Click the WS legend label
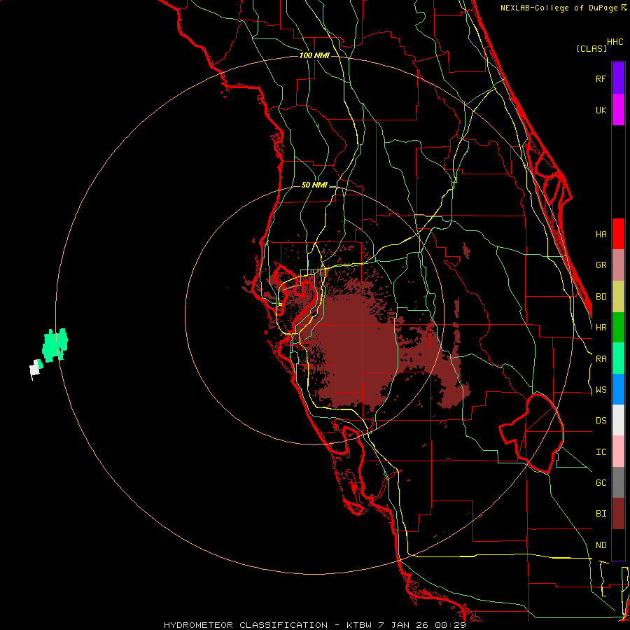630x630 pixels. pyautogui.click(x=601, y=390)
